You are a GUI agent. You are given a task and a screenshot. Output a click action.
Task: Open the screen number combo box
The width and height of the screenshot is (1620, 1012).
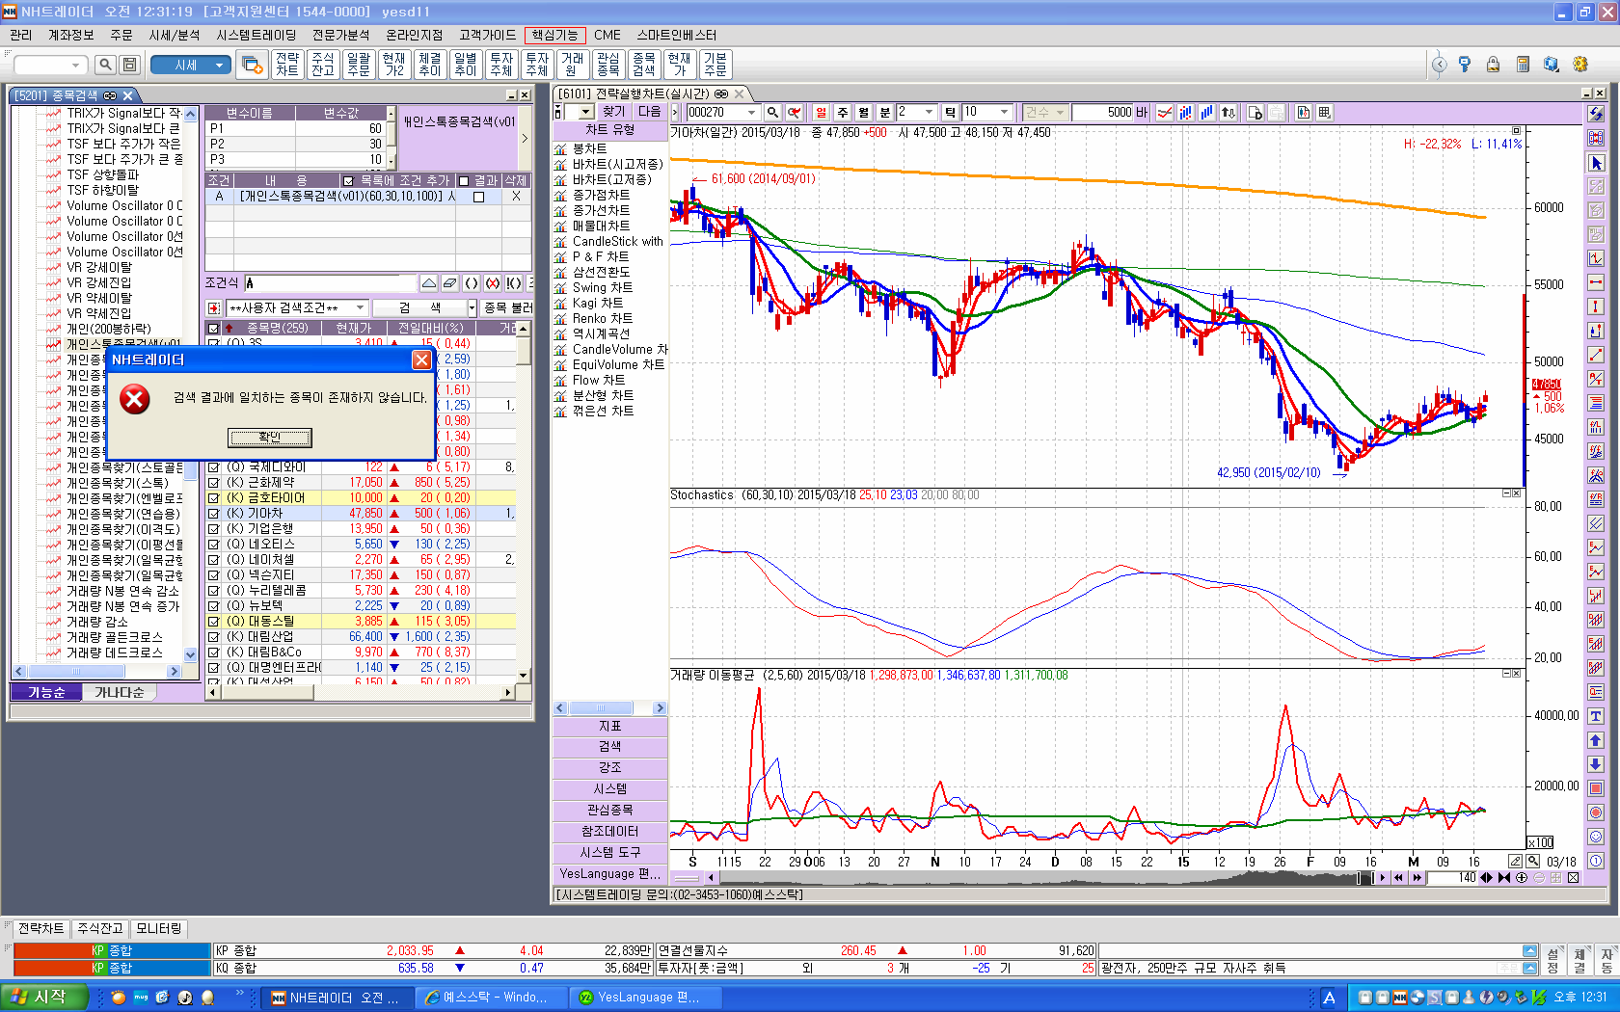click(x=50, y=65)
